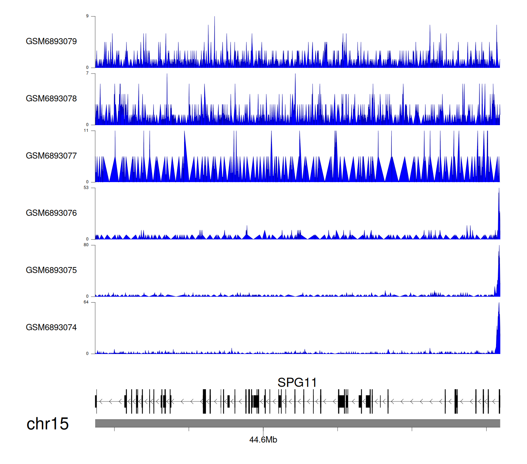The width and height of the screenshot is (527, 464).
Task: Select the GSM6893078 track label
Action: [51, 99]
